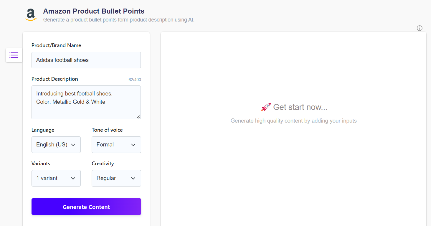This screenshot has width=431, height=226.
Task: Click the English (US) language chevron
Action: pyautogui.click(x=73, y=145)
